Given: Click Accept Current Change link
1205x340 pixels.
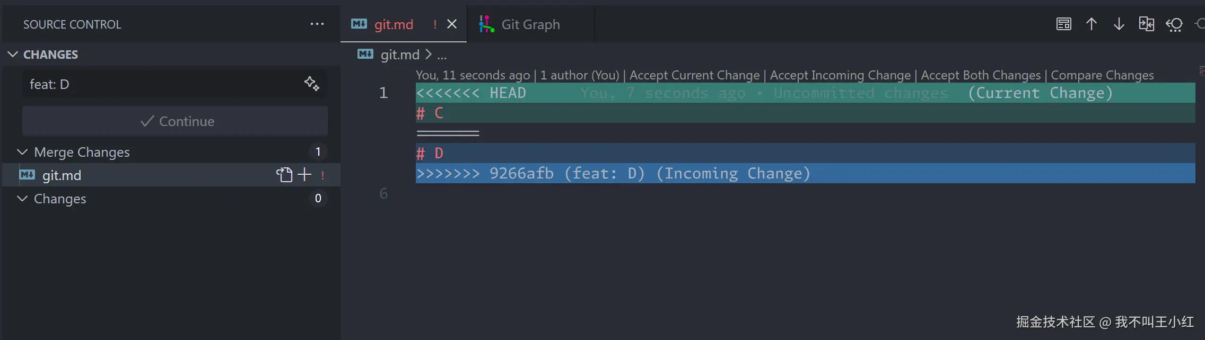Looking at the screenshot, I should (694, 75).
